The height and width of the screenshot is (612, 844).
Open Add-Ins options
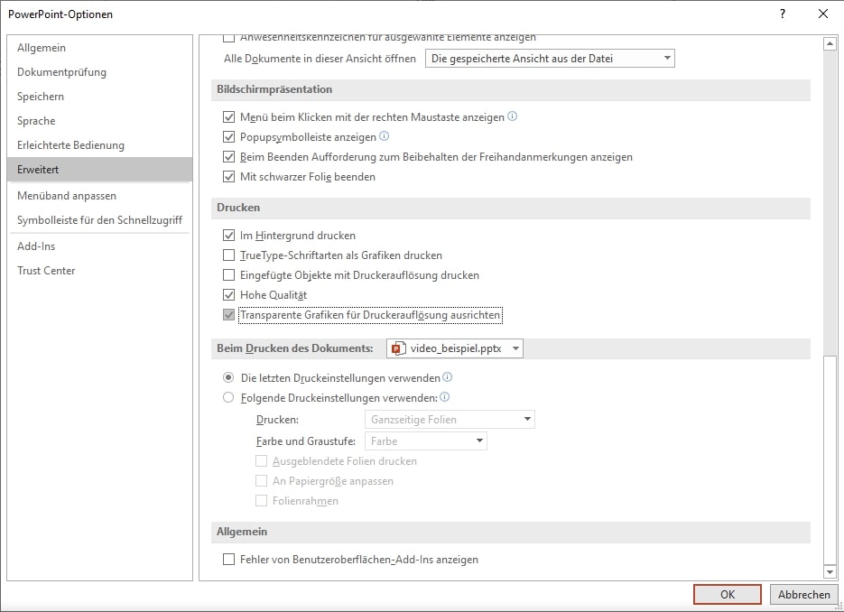point(99,246)
